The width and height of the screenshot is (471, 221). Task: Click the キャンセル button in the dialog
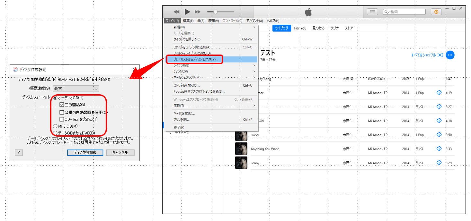coord(120,153)
